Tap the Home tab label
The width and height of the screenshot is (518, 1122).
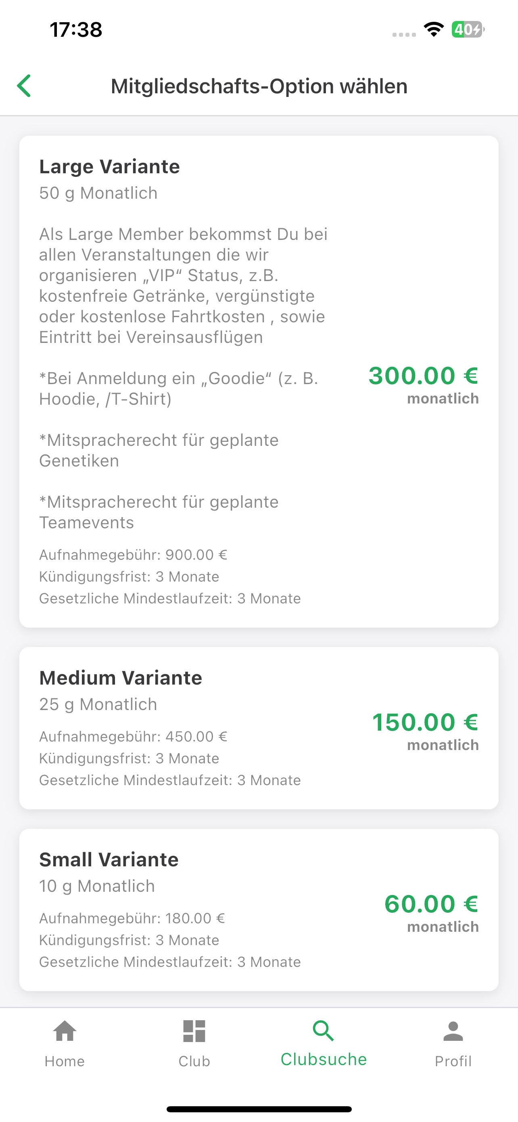pyautogui.click(x=65, y=1061)
